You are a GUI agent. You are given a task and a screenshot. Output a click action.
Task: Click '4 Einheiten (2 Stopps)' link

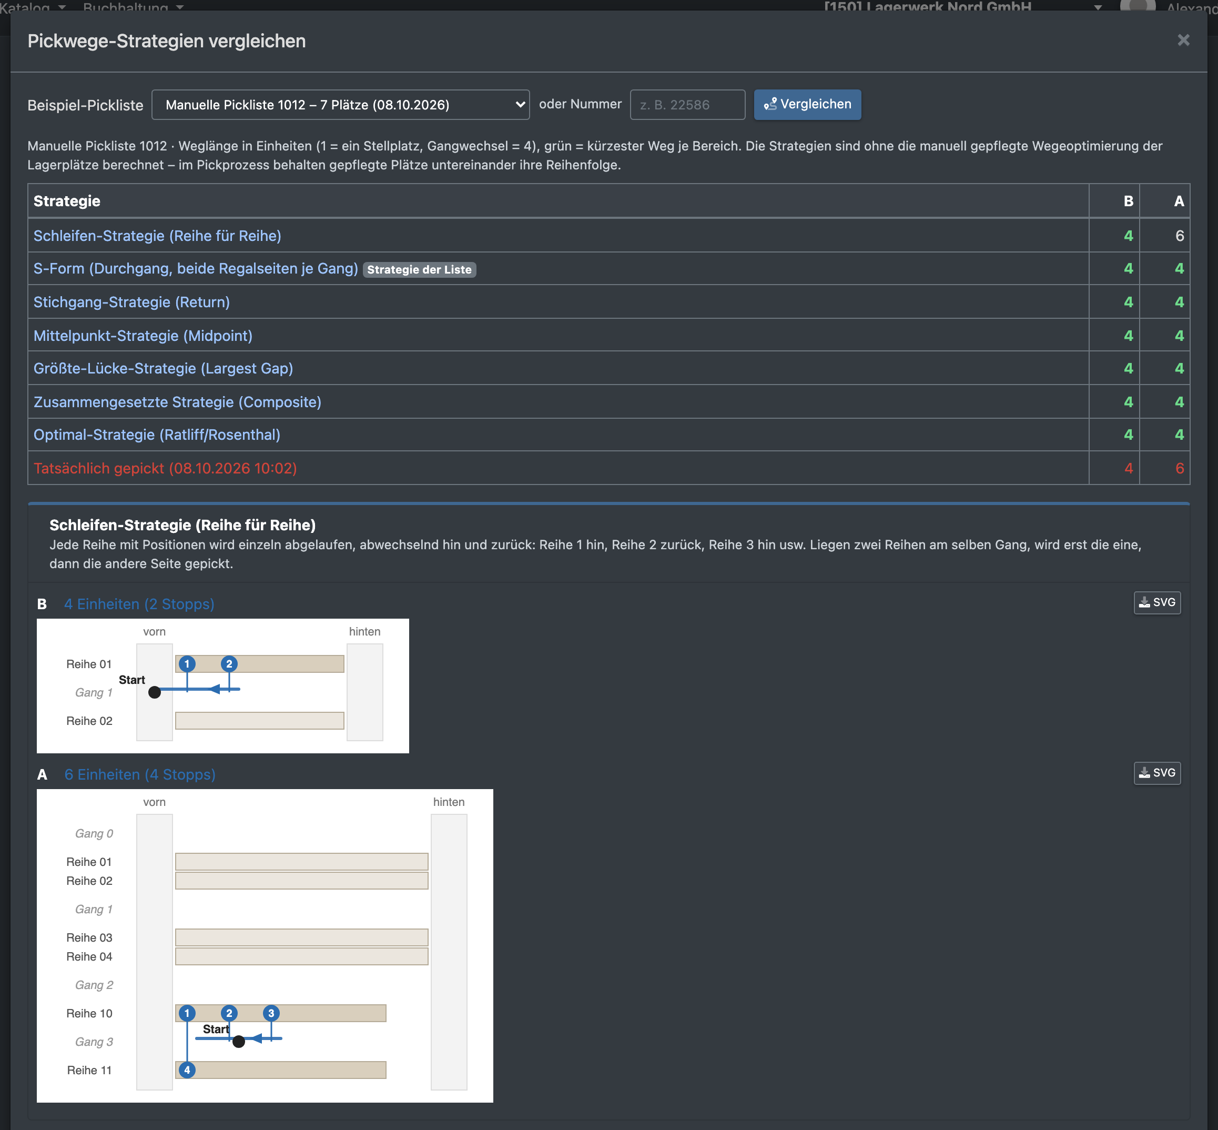tap(139, 604)
